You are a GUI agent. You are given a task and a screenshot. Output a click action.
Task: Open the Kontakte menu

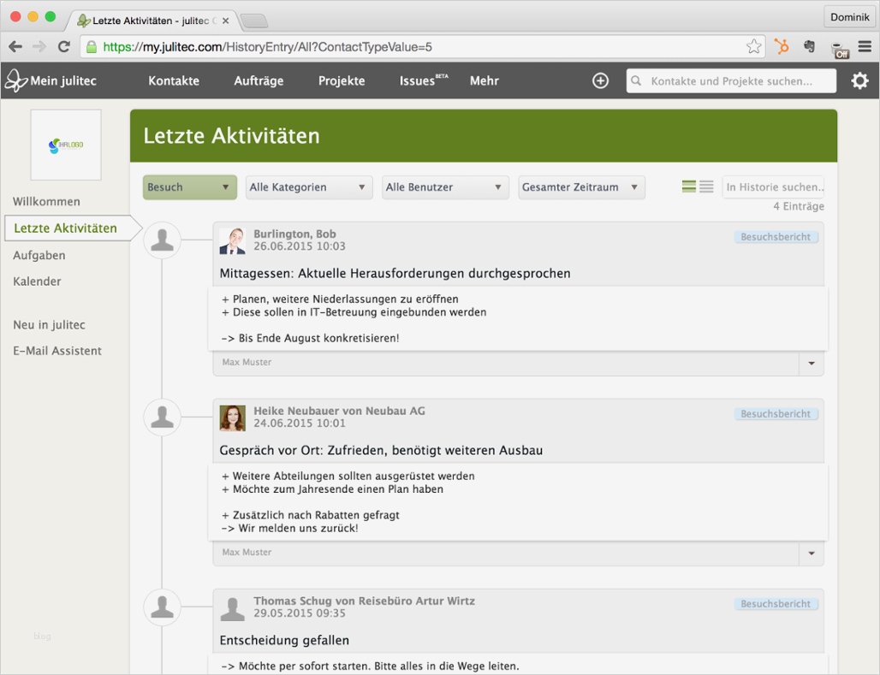point(174,80)
